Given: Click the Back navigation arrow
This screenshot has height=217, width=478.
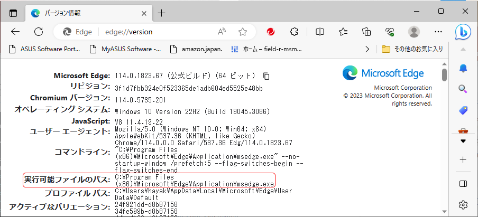Looking at the screenshot, I should tap(15, 32).
